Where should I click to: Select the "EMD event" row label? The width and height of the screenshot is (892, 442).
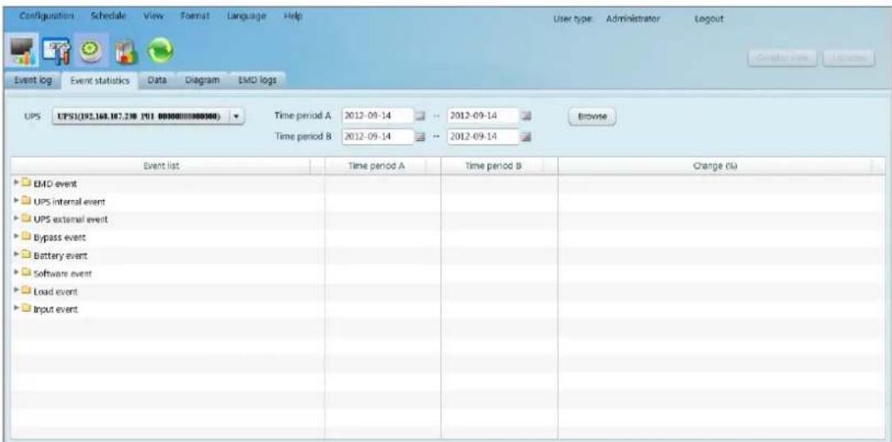55,184
